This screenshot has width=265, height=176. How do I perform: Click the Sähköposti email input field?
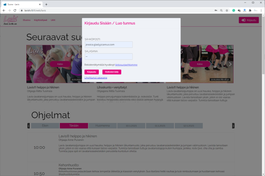point(109,45)
